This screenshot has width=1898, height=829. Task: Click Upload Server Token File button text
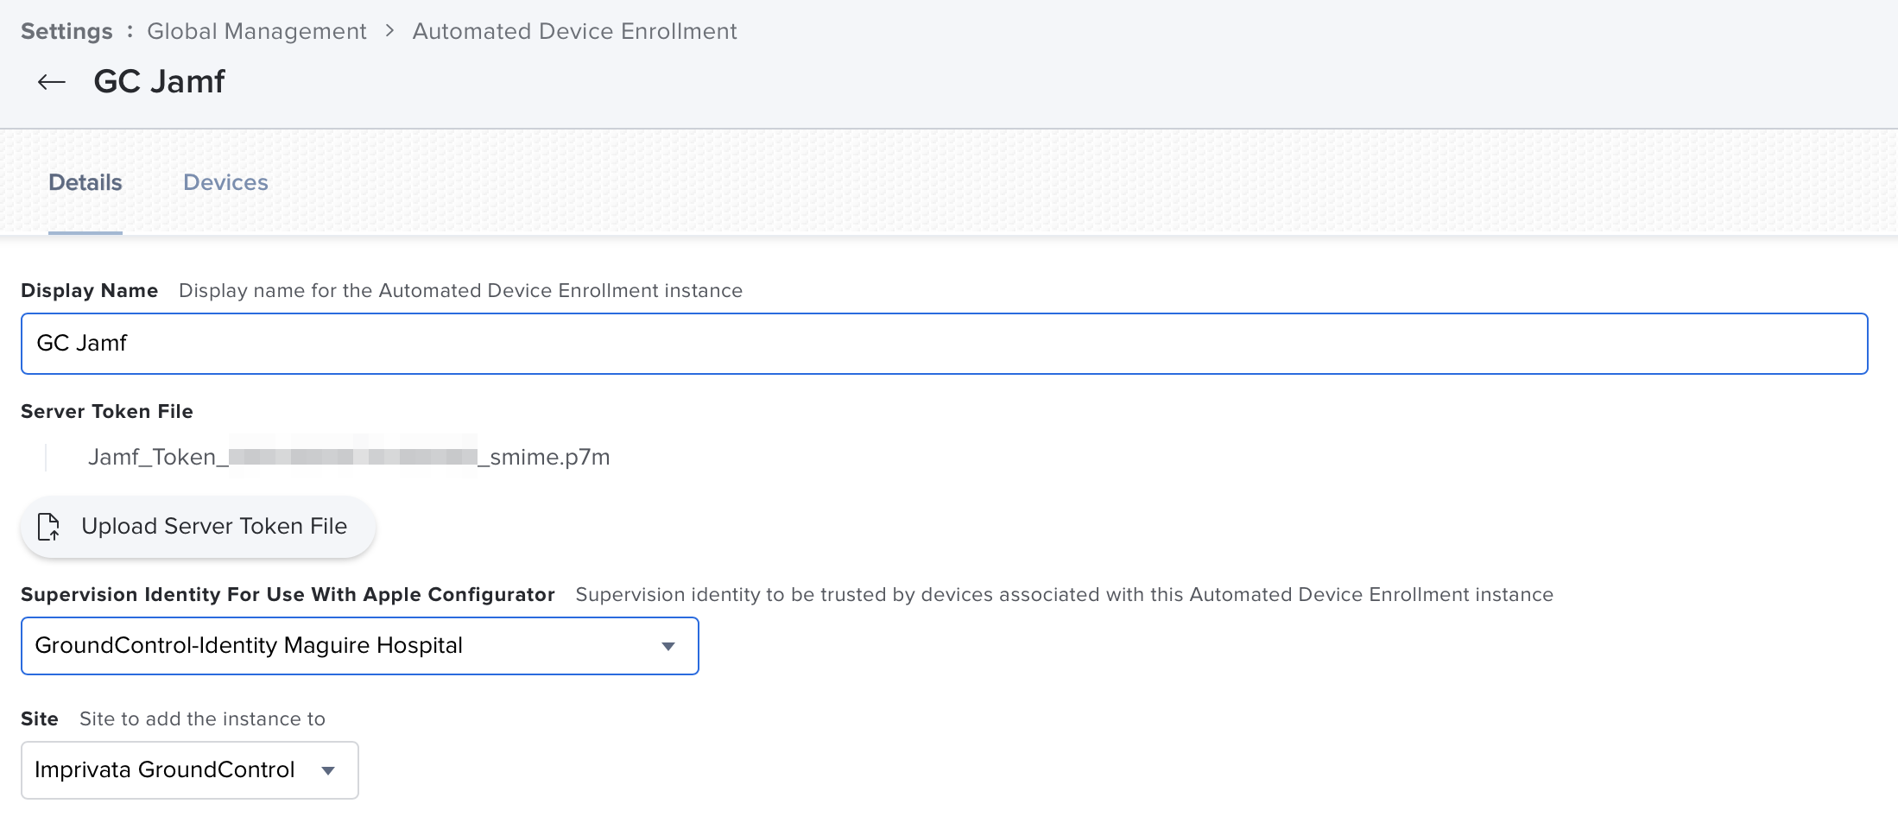click(214, 526)
